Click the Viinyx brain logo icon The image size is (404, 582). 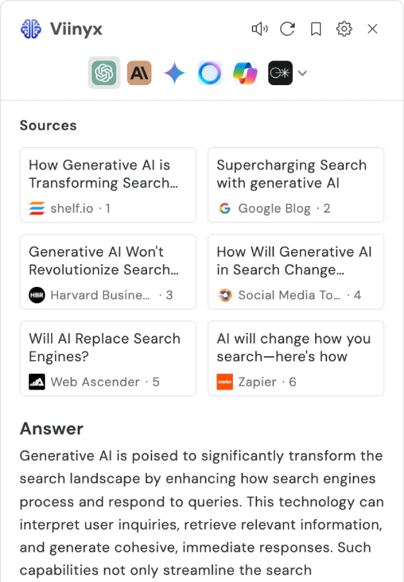(x=31, y=29)
